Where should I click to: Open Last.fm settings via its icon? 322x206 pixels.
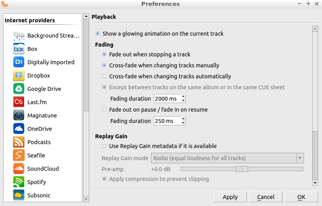click(19, 102)
